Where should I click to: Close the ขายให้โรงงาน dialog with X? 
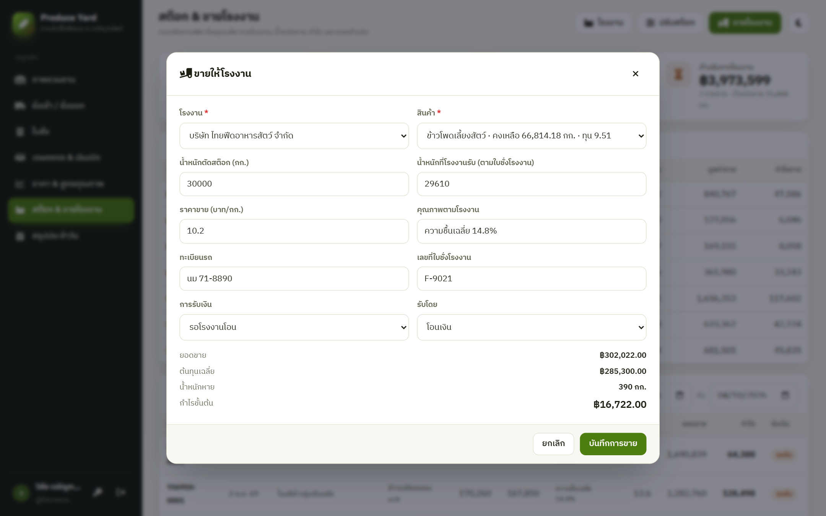coord(635,74)
